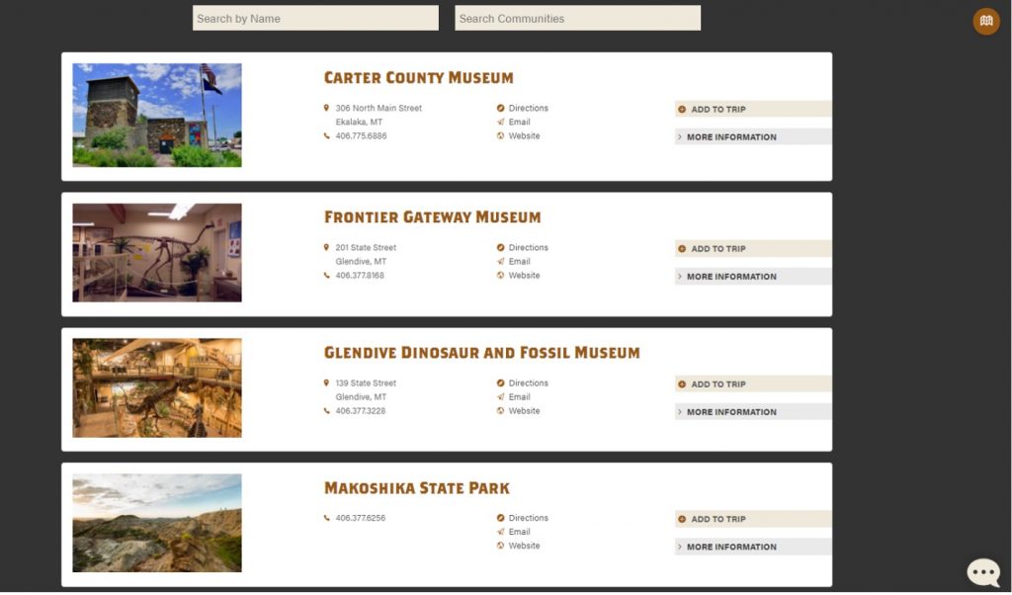Viewport: 1012px width, 595px height.
Task: Get Directions to Frontier Gateway Museum
Action: pos(528,248)
